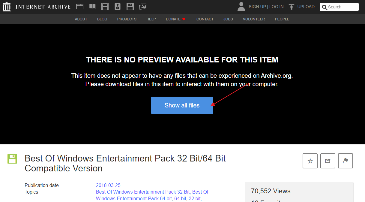Go to PROJECTS in the navigation bar
Image resolution: width=365 pixels, height=202 pixels.
pos(127,19)
